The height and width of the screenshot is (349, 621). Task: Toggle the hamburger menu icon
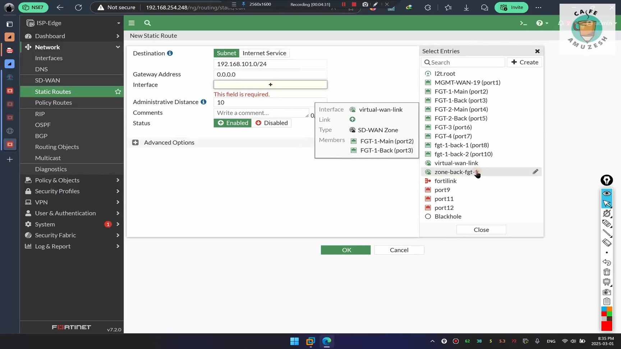point(132,23)
